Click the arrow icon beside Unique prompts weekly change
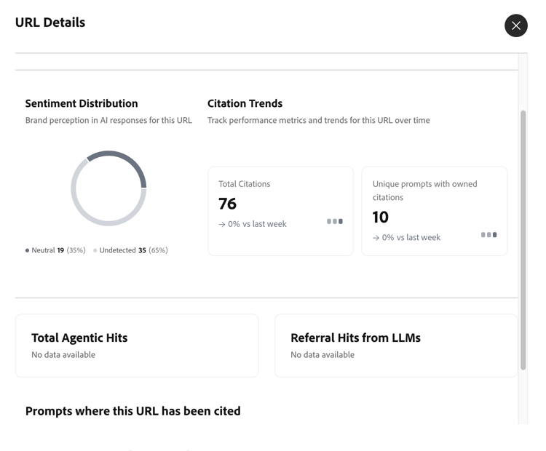546x451 pixels. 376,238
